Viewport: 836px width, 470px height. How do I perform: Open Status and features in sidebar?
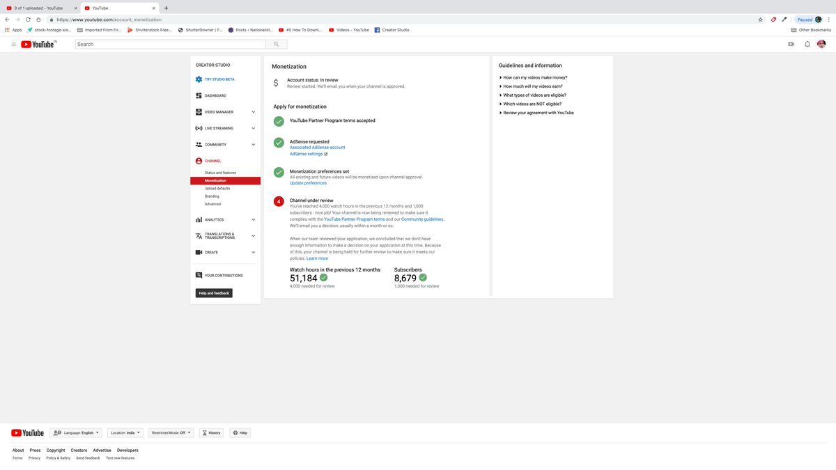pyautogui.click(x=220, y=173)
